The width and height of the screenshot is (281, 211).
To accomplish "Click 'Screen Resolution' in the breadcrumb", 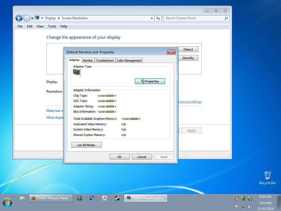I will tap(75, 18).
